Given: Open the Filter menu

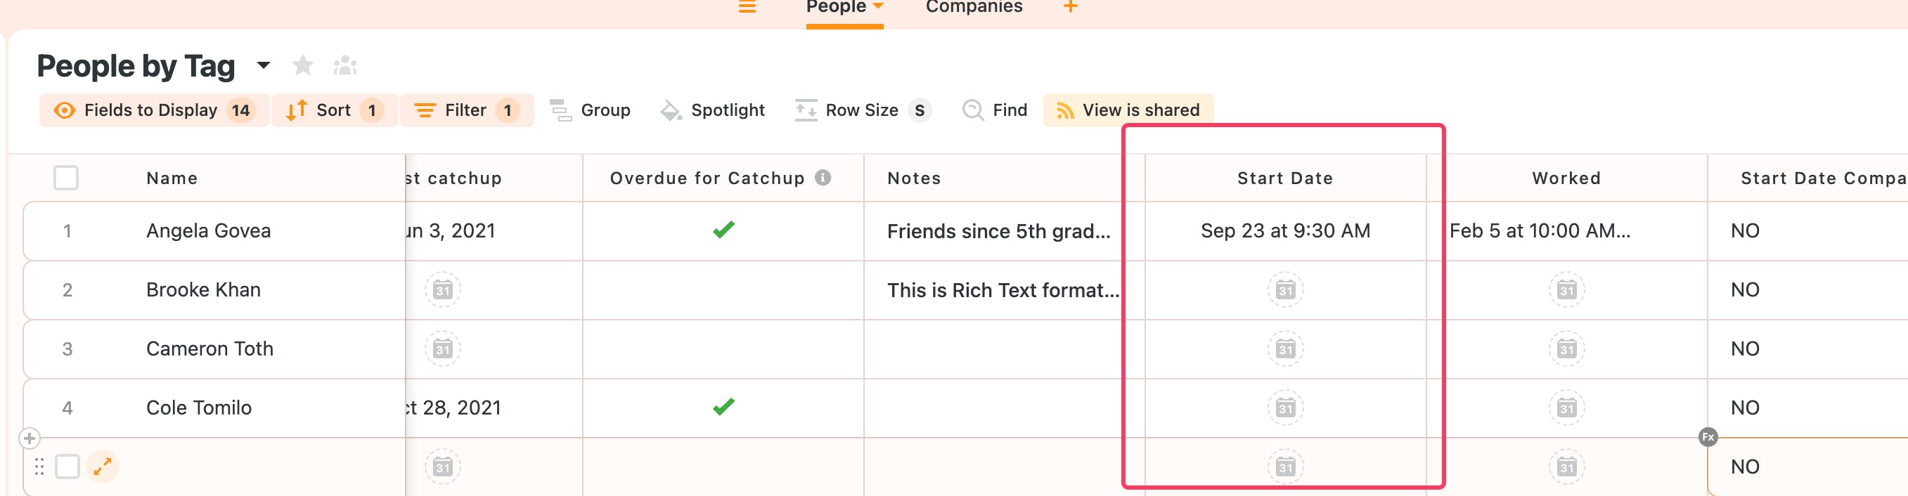Looking at the screenshot, I should click(x=466, y=110).
